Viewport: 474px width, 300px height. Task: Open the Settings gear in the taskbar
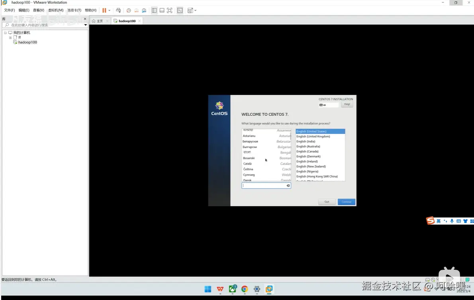[257, 289]
